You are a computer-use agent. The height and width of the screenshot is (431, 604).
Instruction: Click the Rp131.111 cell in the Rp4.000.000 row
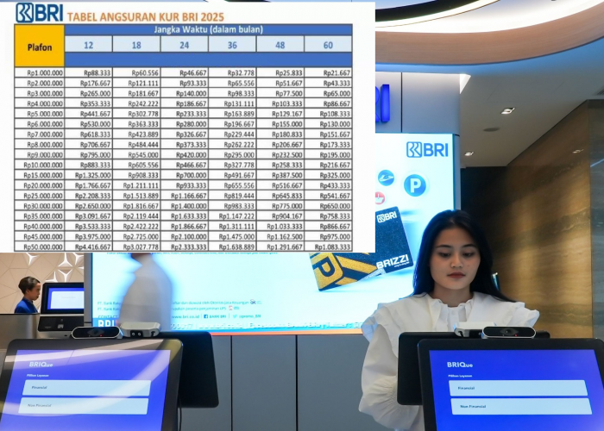click(x=232, y=103)
